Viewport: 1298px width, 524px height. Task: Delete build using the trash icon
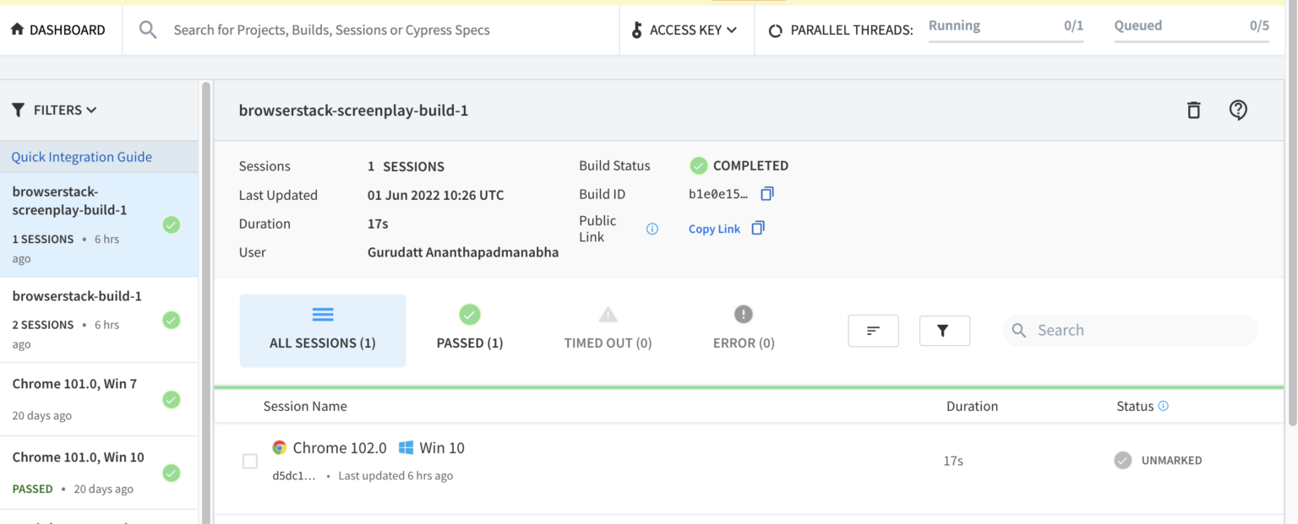[1193, 111]
